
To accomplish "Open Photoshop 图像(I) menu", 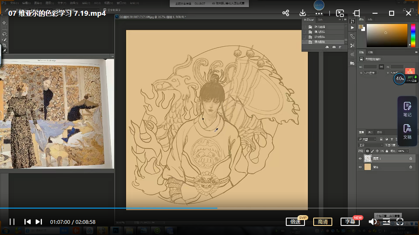I will pyautogui.click(x=38, y=3).
